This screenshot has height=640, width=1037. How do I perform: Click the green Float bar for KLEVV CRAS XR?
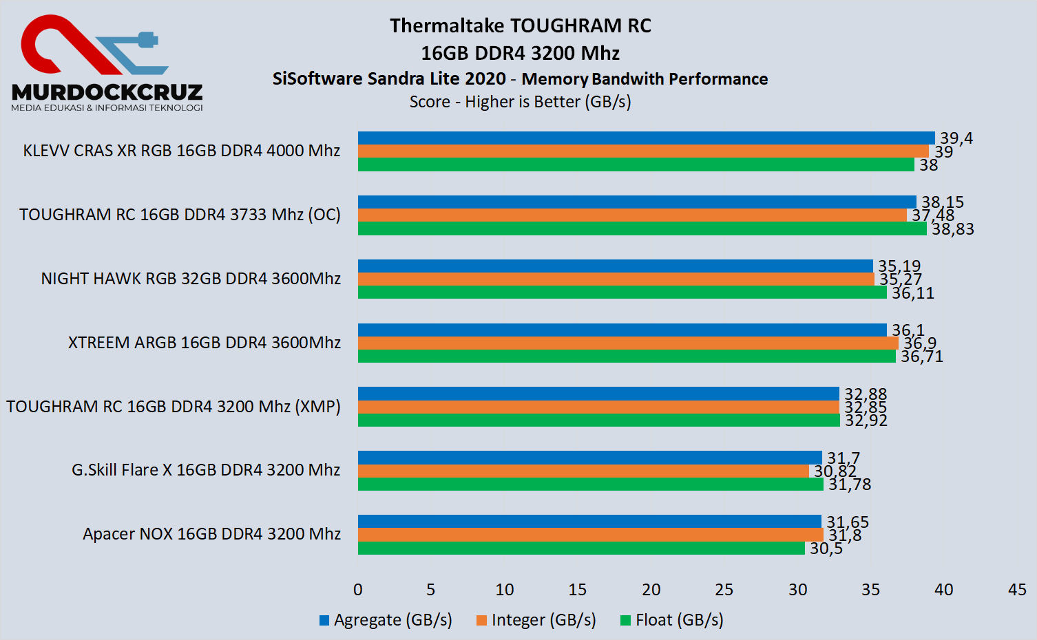pyautogui.click(x=636, y=164)
